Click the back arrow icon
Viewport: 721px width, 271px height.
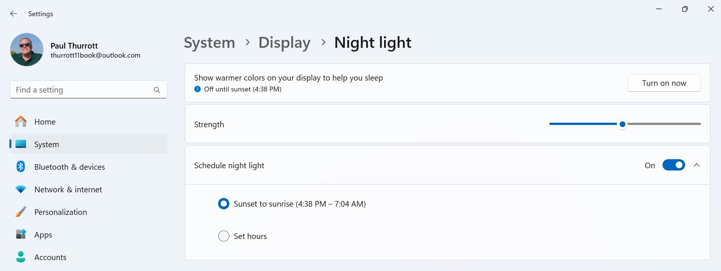pyautogui.click(x=14, y=14)
